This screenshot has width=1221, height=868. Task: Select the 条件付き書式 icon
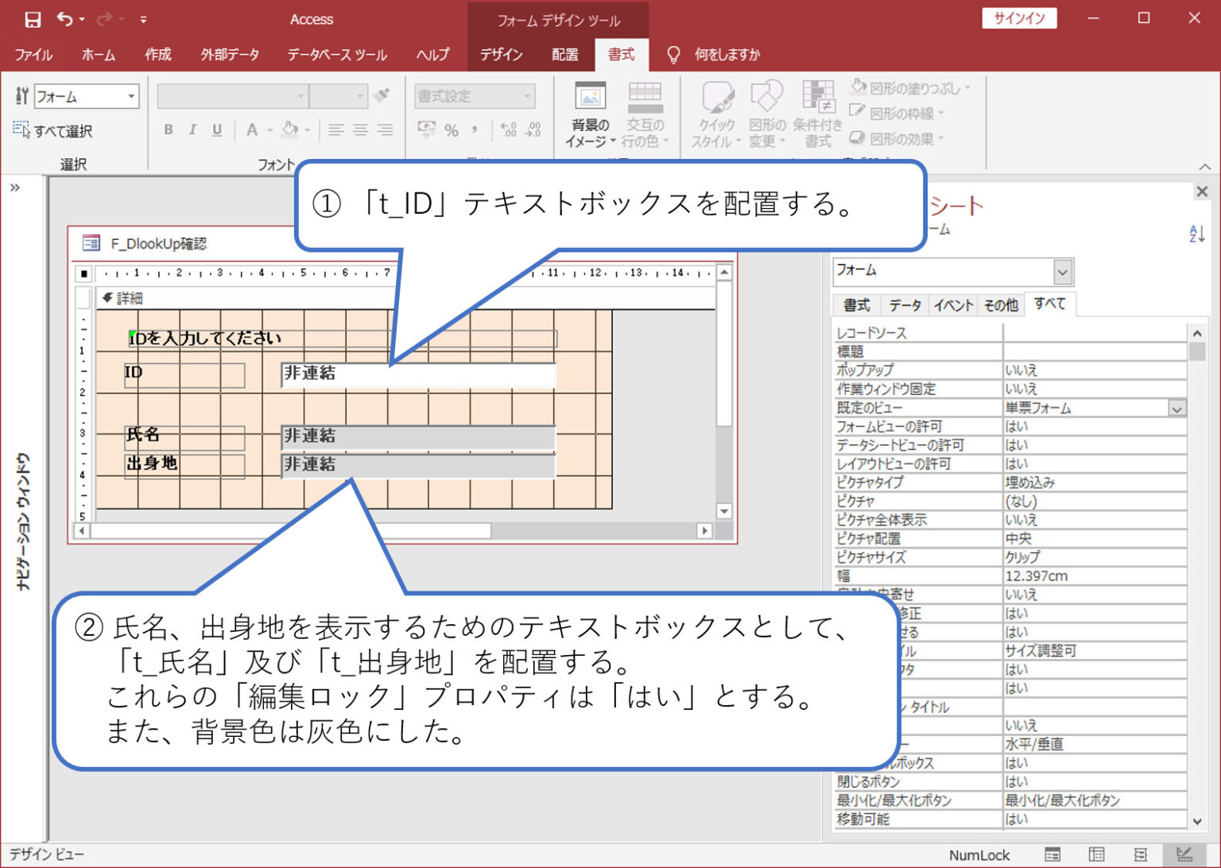click(x=818, y=111)
